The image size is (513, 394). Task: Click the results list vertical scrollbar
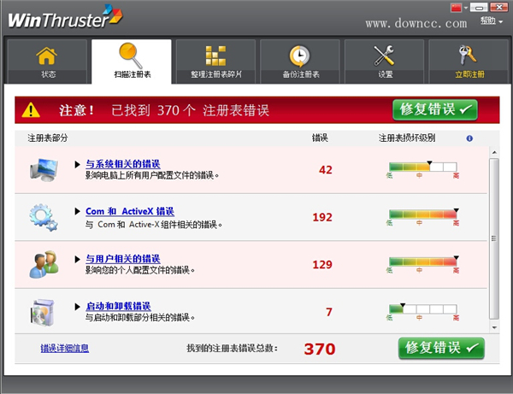click(x=493, y=238)
